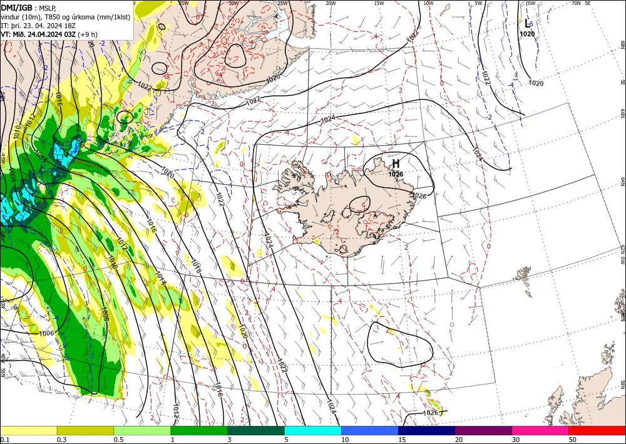
Task: Click the legend value '0.3'
Action: pos(61,440)
